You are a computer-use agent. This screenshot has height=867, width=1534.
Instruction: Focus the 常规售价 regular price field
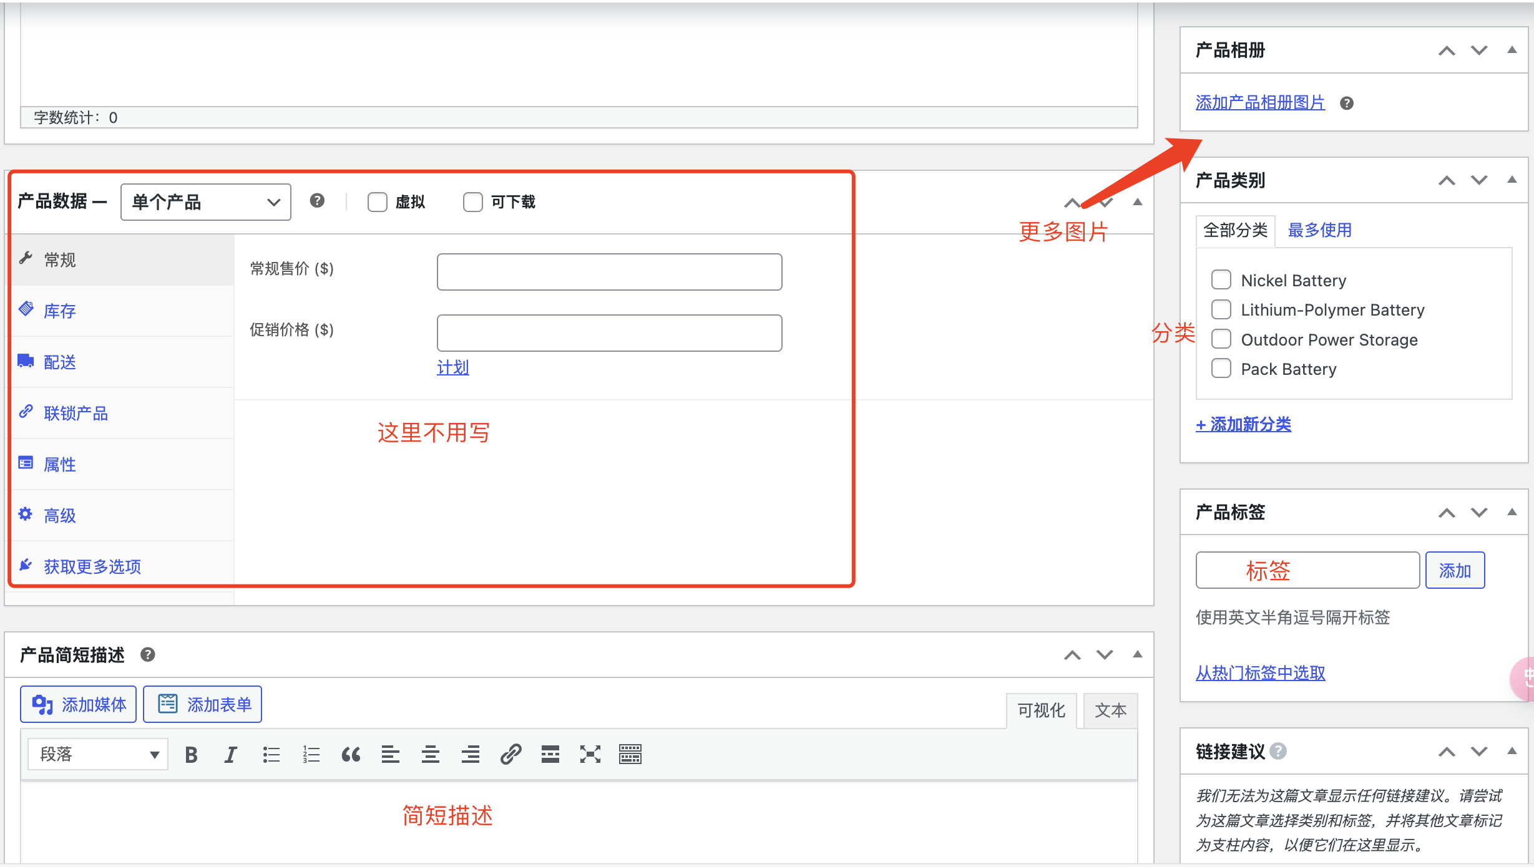point(609,272)
